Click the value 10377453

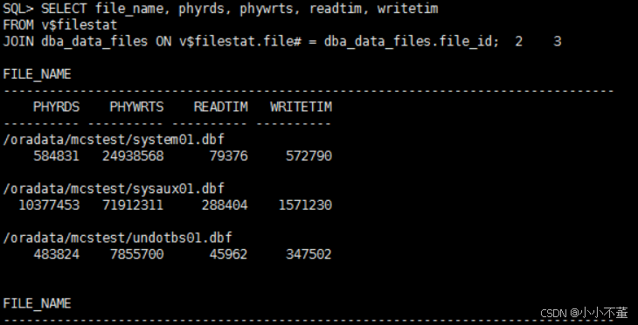click(49, 205)
